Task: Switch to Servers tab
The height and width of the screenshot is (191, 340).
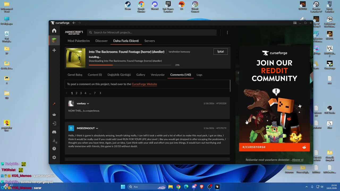Action: pos(150,41)
